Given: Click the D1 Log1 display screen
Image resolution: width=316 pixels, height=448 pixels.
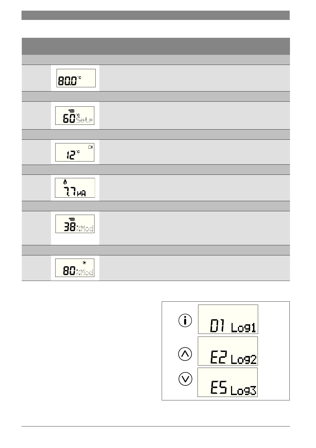Looking at the screenshot, I should tap(228, 319).
